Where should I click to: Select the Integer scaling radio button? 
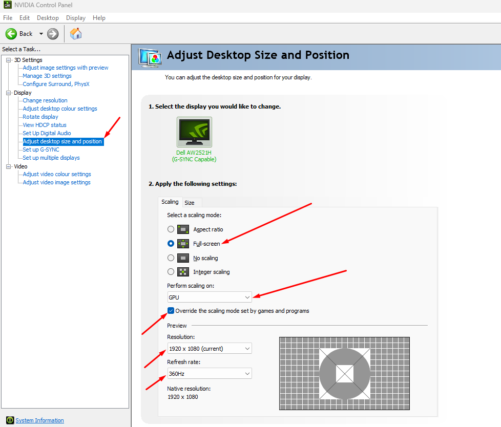(x=171, y=272)
